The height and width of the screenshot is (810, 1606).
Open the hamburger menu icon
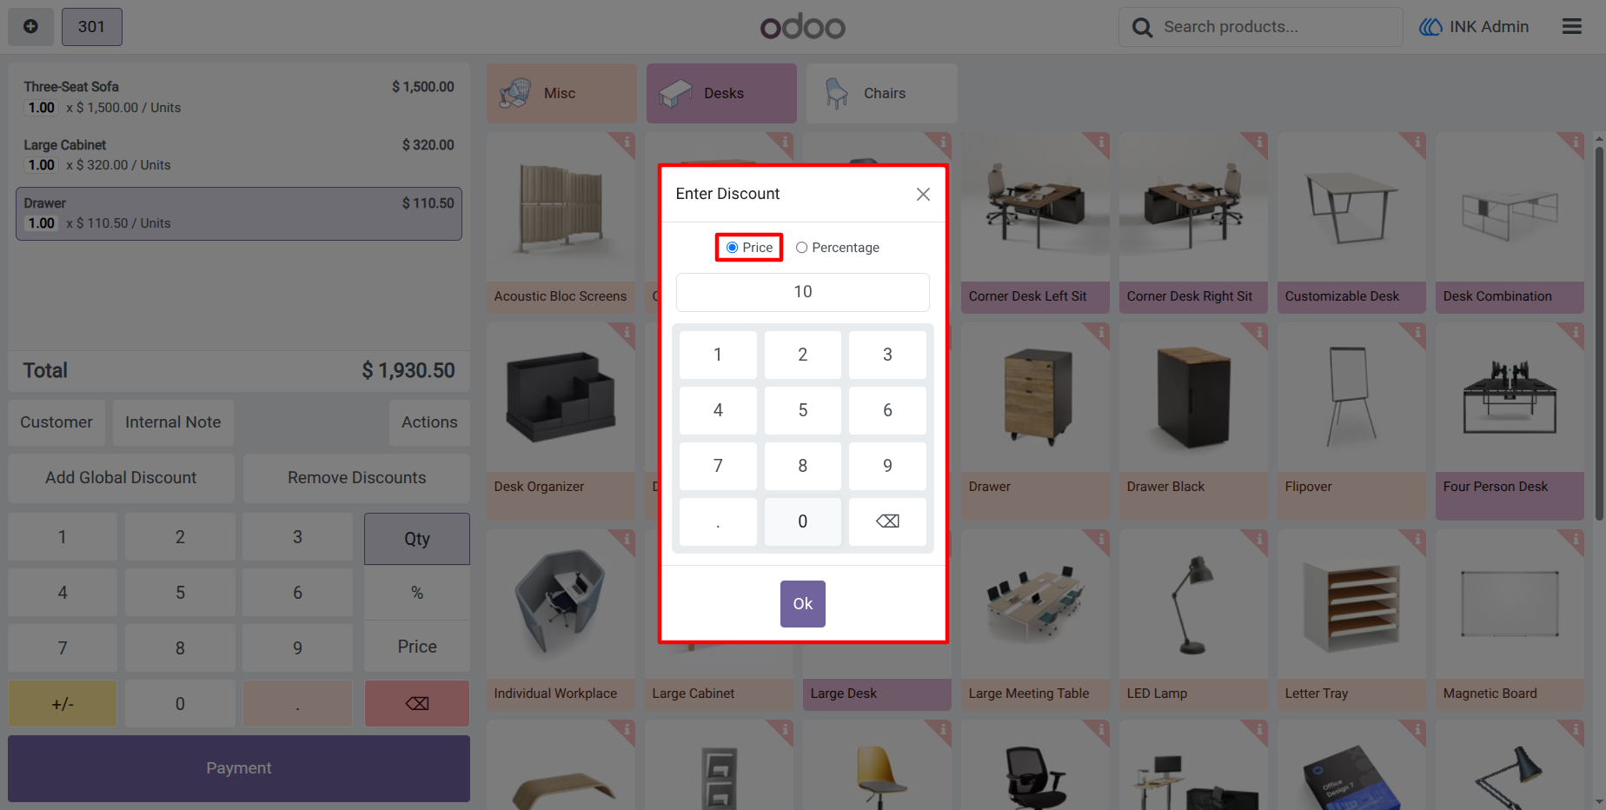point(1571,27)
